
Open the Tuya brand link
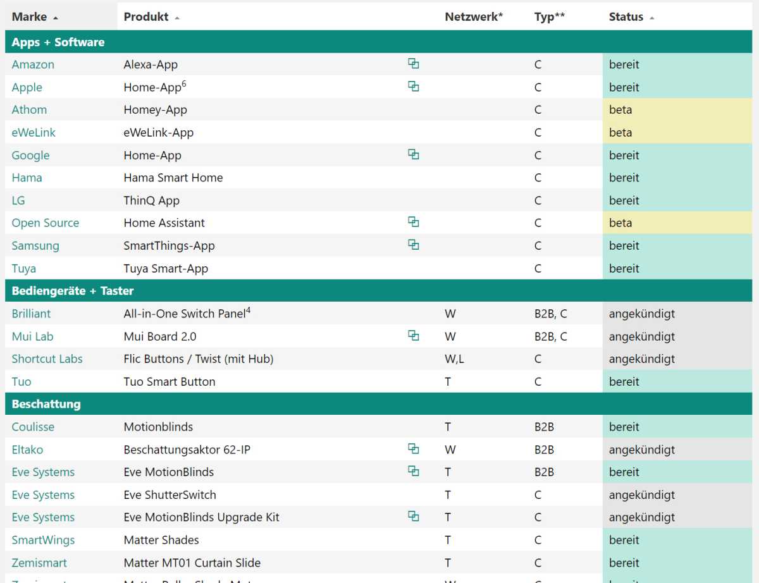tap(24, 268)
